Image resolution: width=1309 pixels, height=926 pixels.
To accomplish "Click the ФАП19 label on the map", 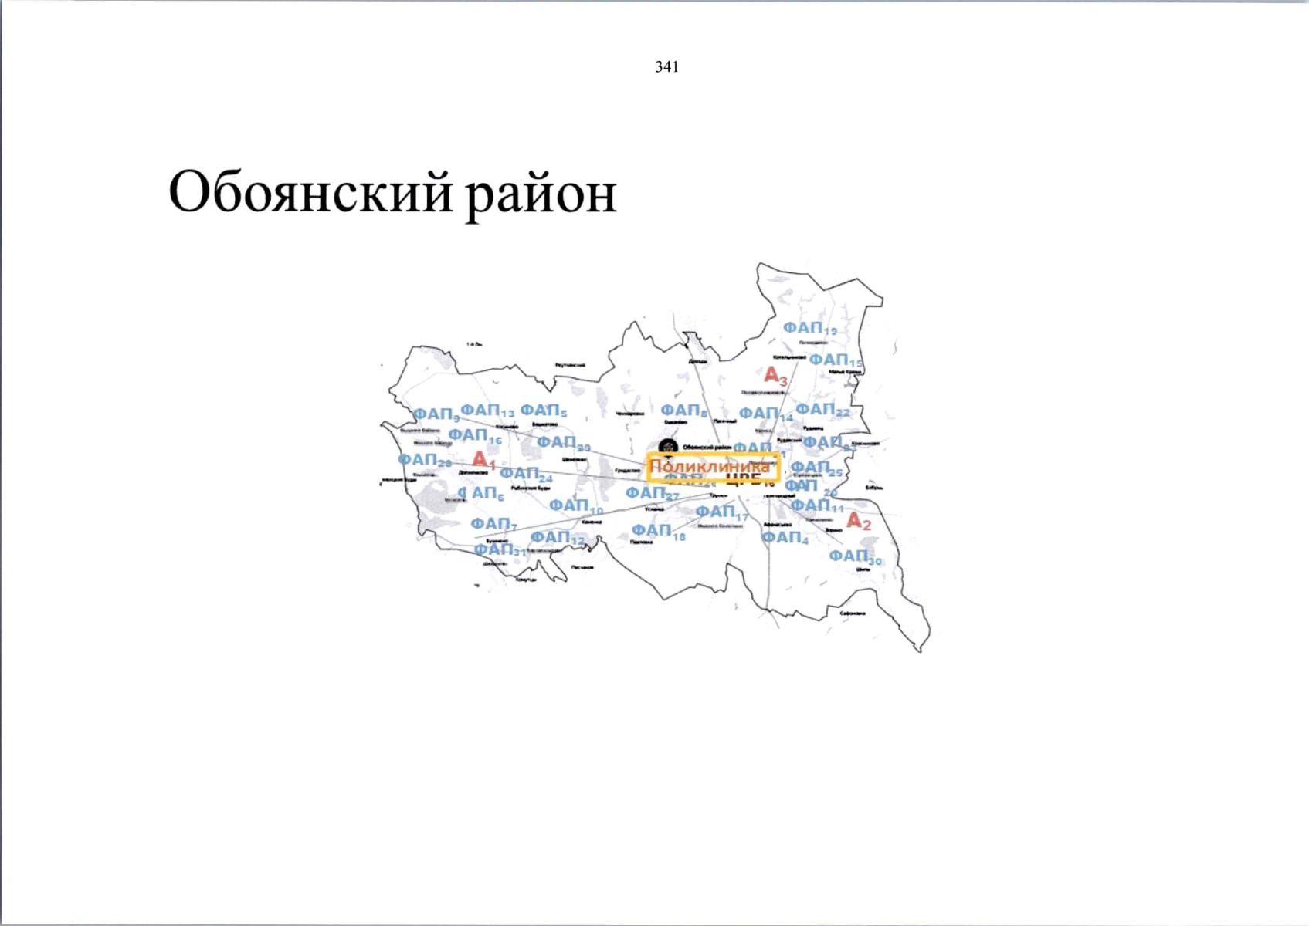I will (810, 329).
